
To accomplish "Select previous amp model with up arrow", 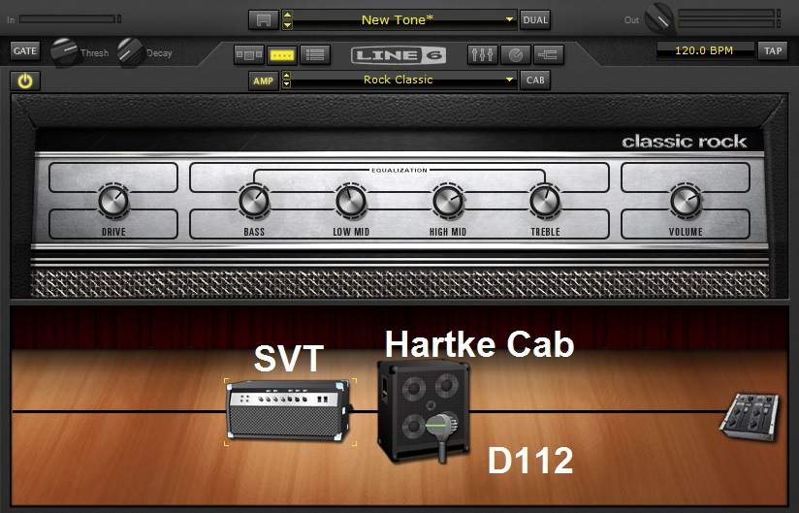I will click(287, 76).
